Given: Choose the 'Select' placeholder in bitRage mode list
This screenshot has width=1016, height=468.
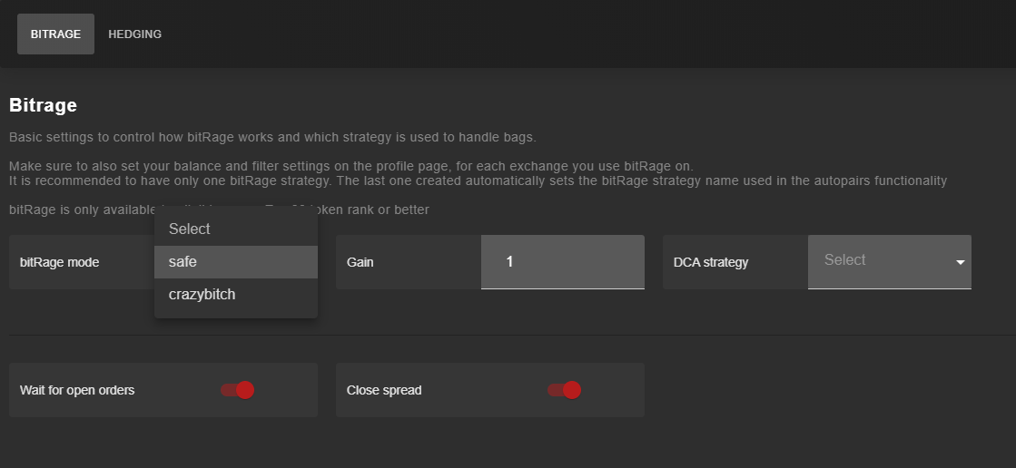Looking at the screenshot, I should click(236, 229).
